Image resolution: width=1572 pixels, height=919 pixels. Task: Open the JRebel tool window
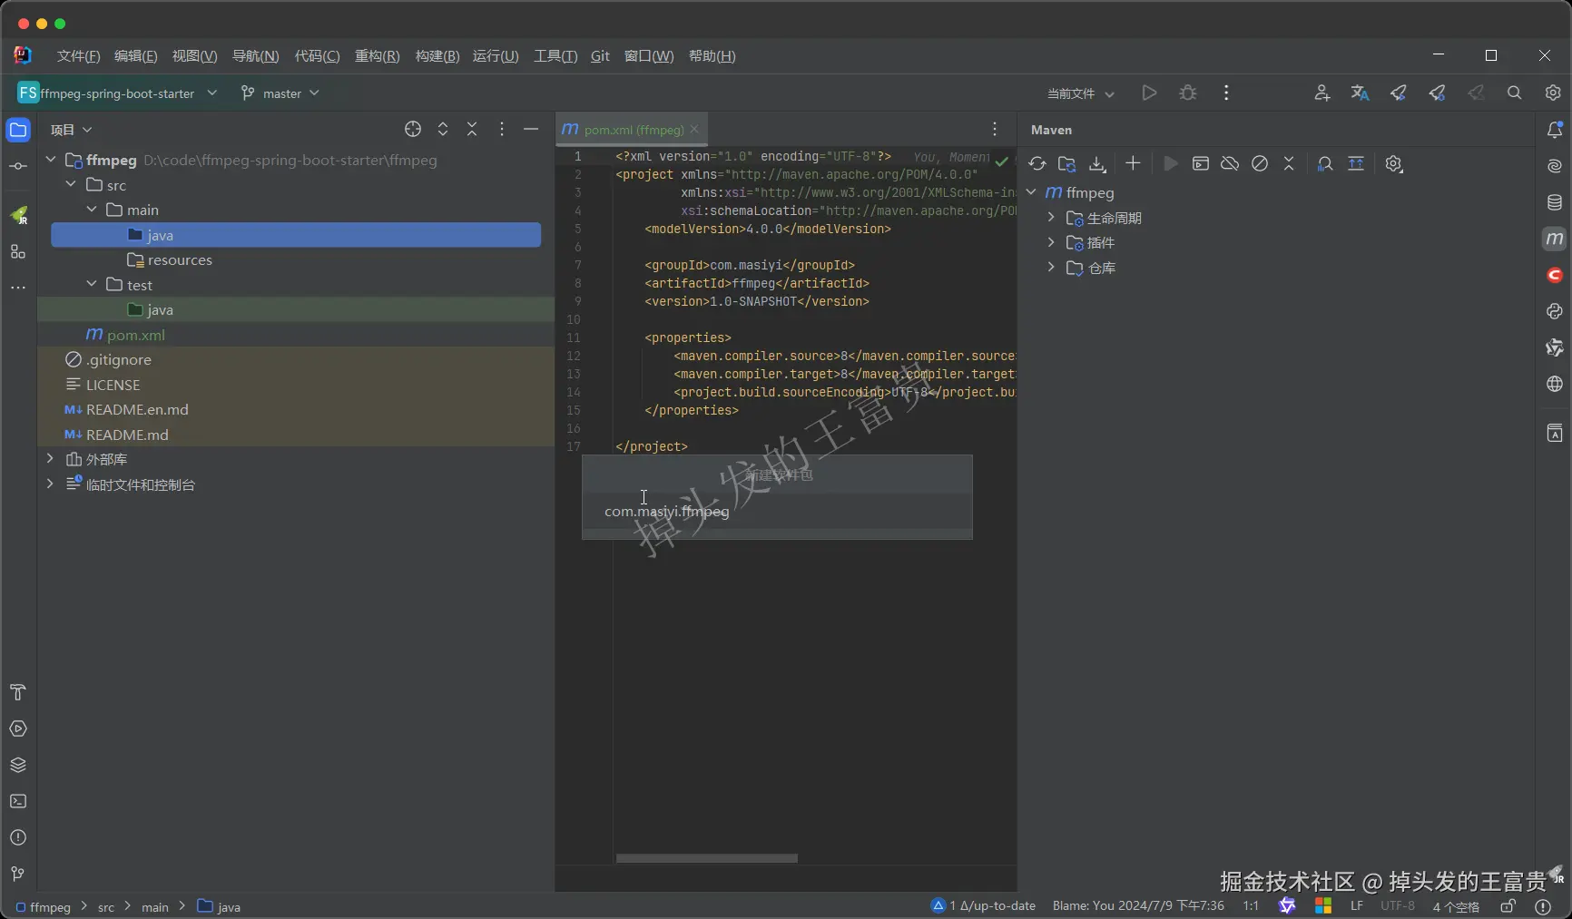coord(18,216)
